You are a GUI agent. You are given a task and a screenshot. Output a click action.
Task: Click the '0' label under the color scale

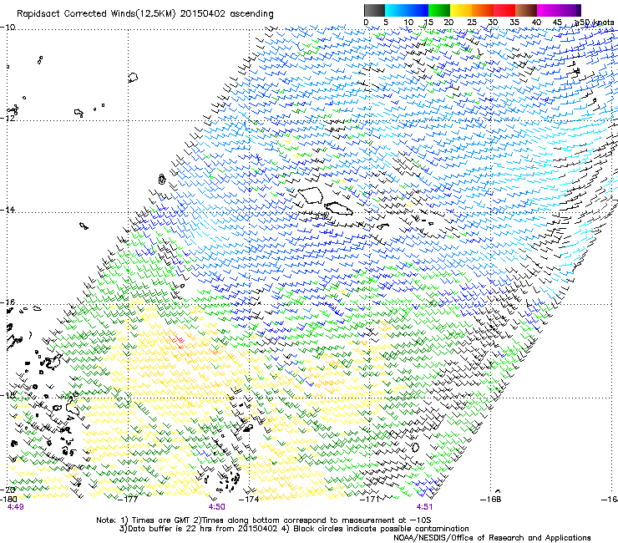[x=366, y=23]
